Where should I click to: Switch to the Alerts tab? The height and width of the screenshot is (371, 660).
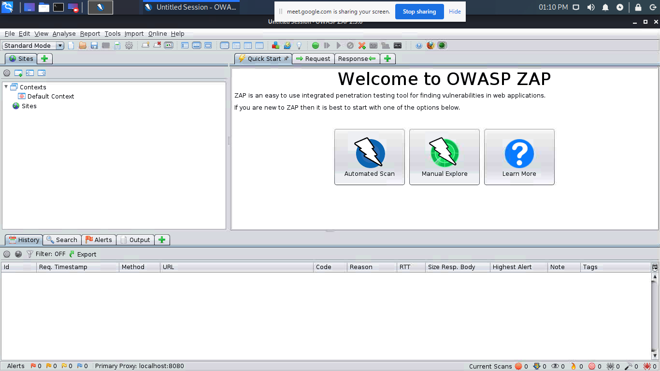click(99, 240)
